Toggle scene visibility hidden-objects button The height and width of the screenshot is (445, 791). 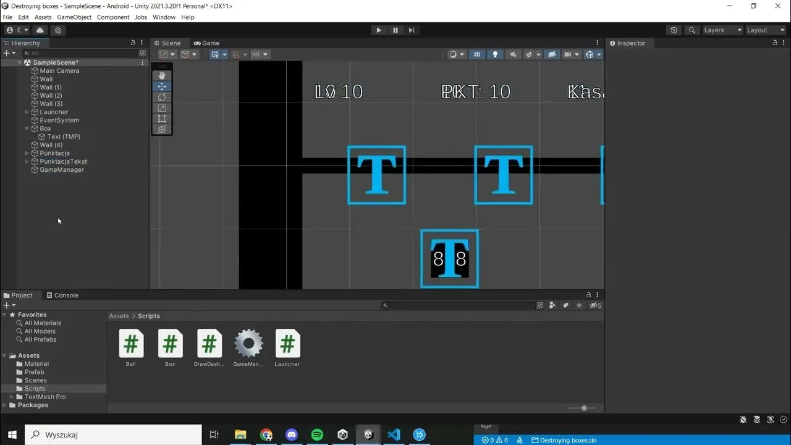[552, 54]
